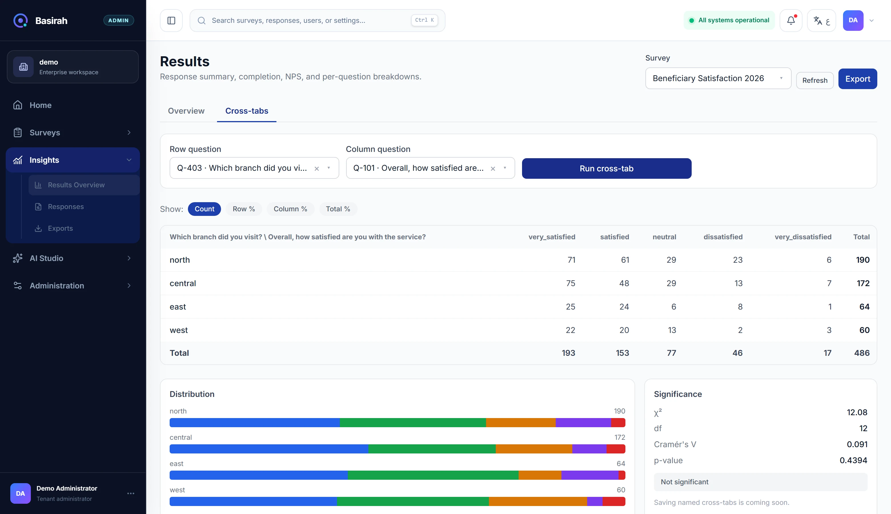
Task: Click the east row label
Action: pyautogui.click(x=178, y=307)
